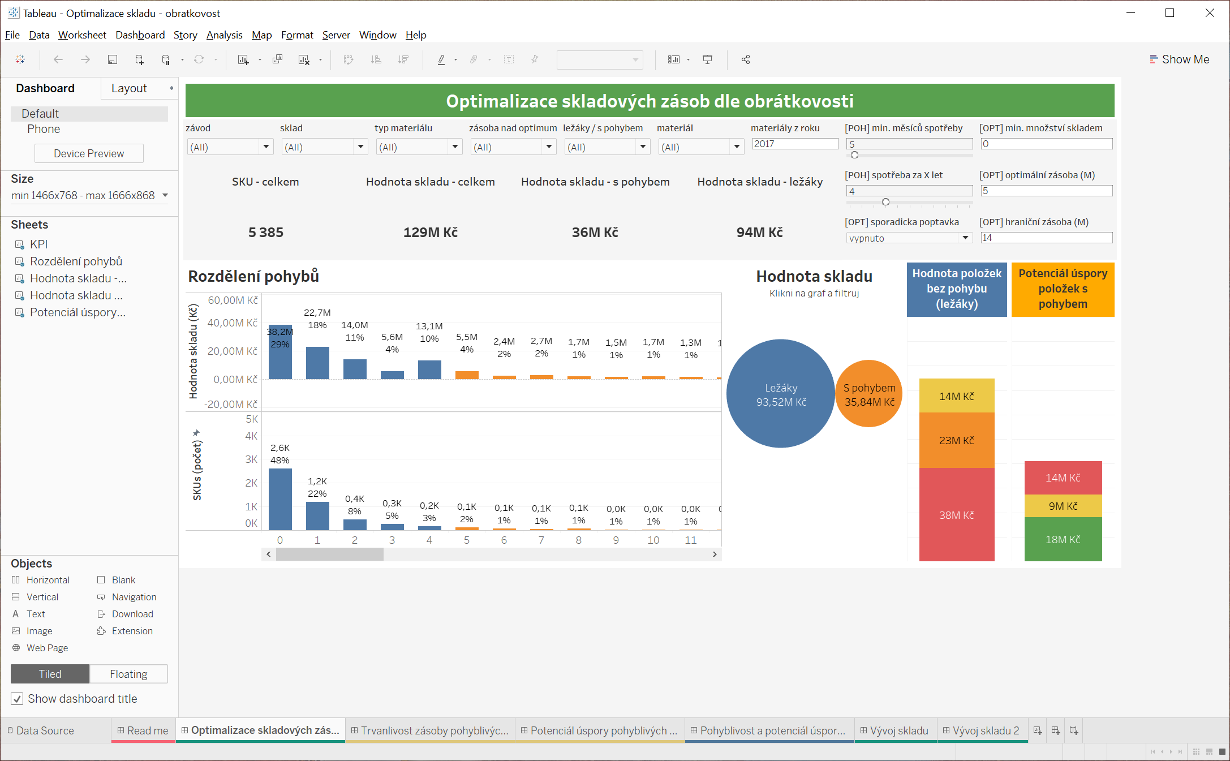Open the závod filter dropdown
1230x761 pixels.
coord(266,147)
